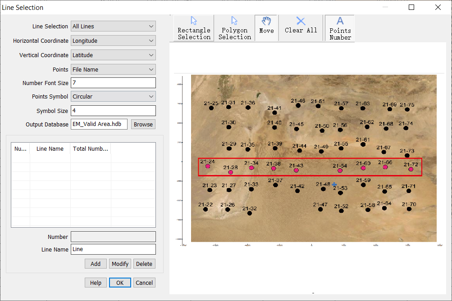The width and height of the screenshot is (452, 301).
Task: Click the black point 21-46
Action: [298, 106]
